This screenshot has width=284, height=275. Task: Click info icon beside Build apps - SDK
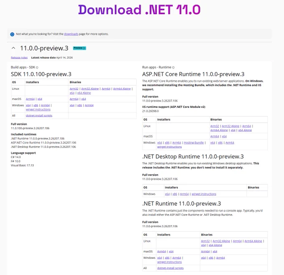pyautogui.click(x=37, y=67)
